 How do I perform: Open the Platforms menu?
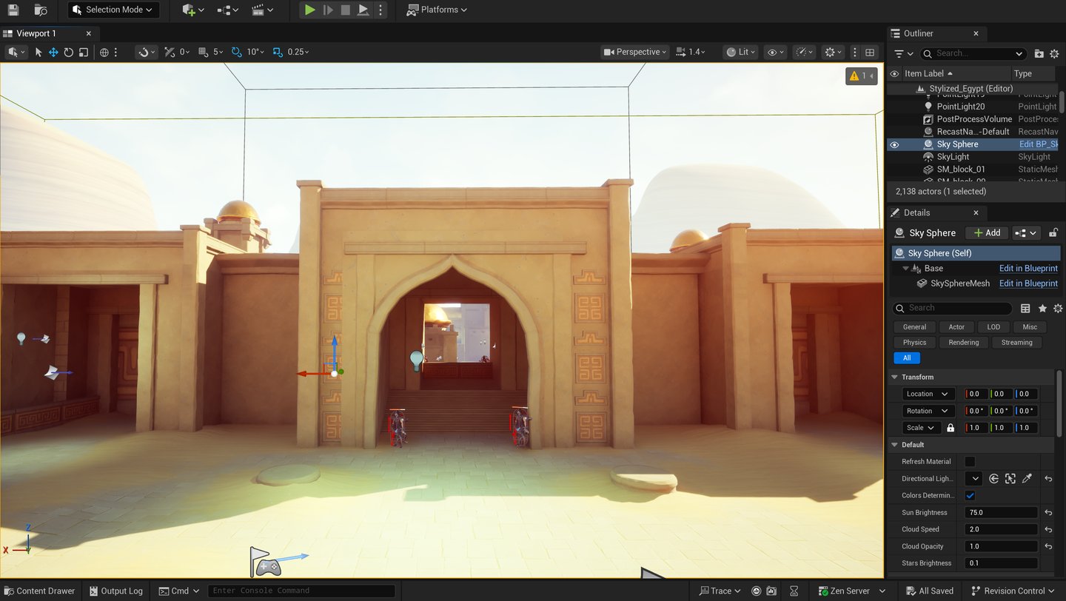[438, 10]
